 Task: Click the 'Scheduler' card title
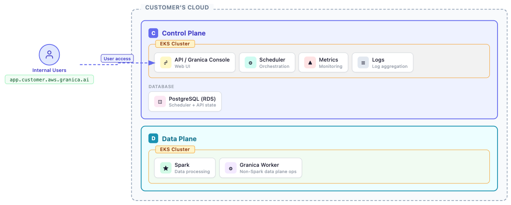(x=272, y=60)
